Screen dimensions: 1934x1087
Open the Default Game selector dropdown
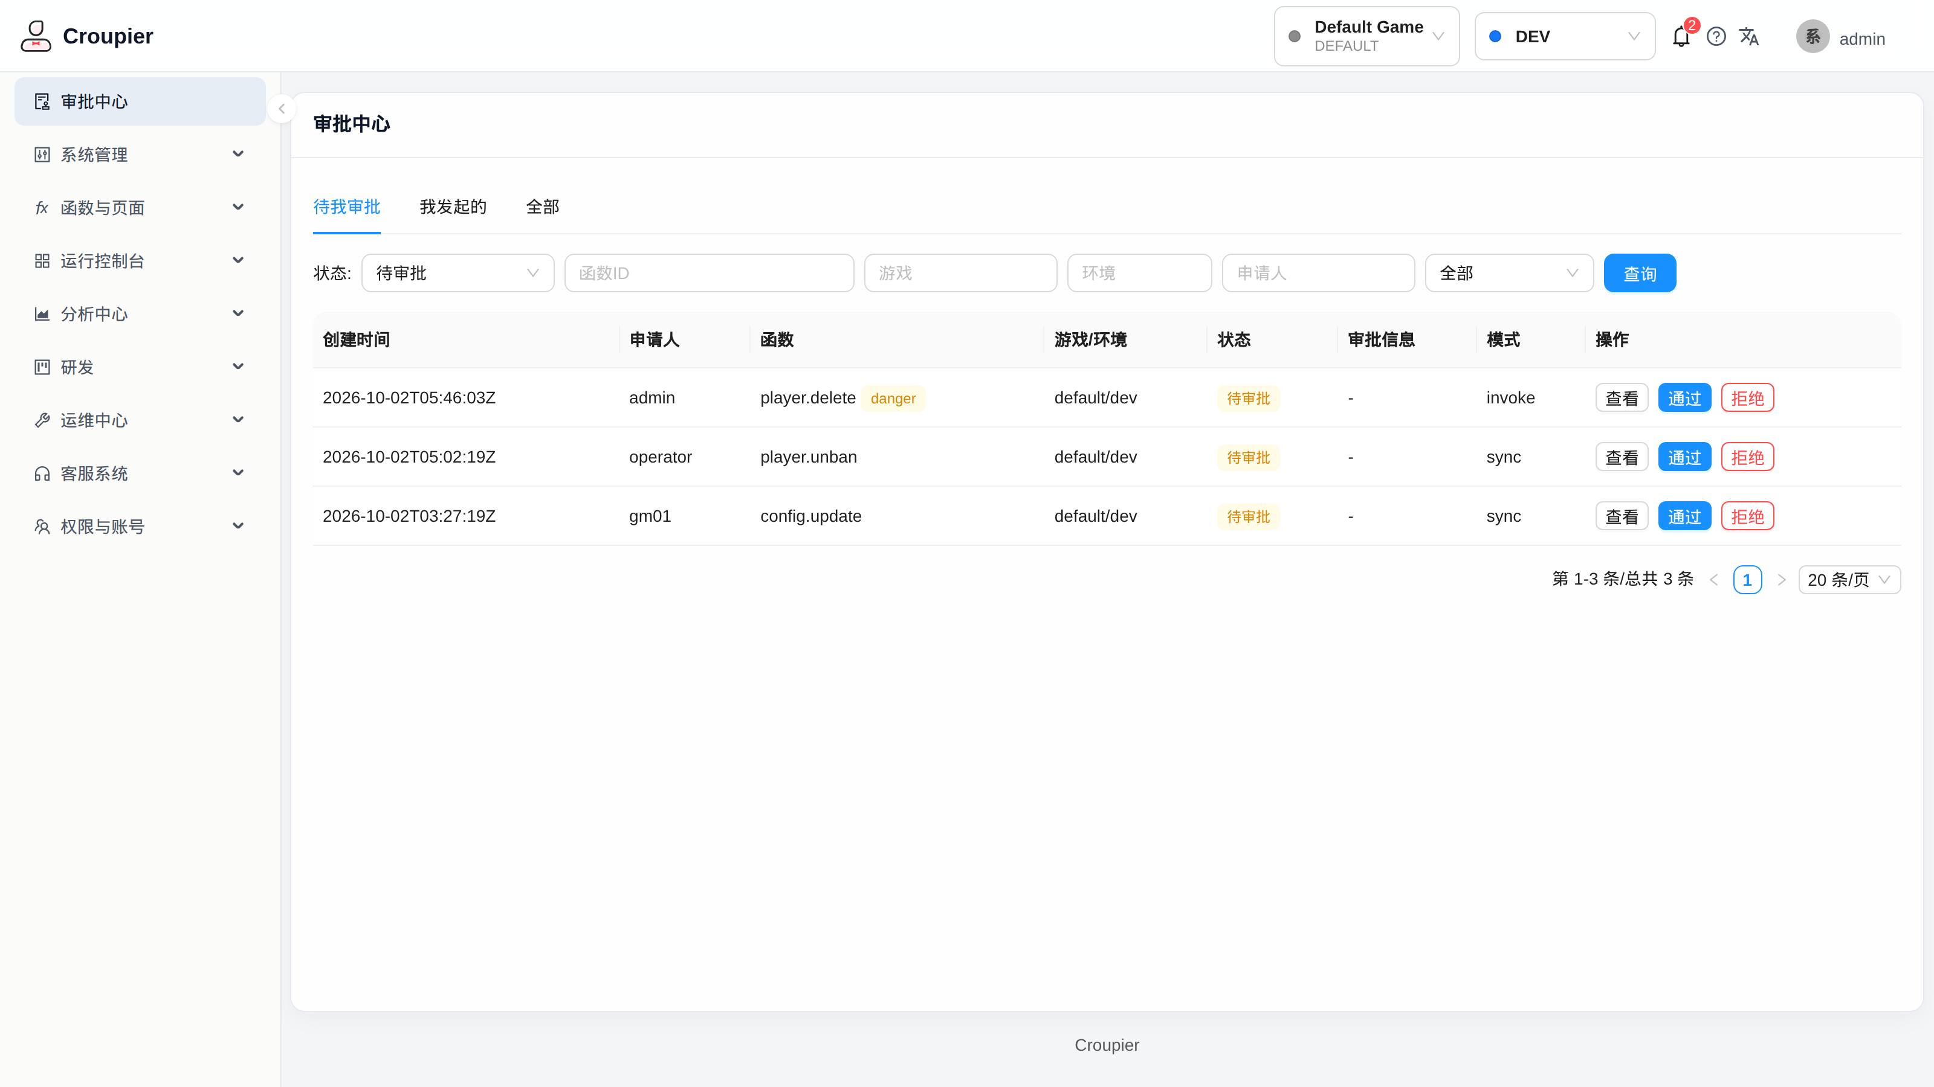[1366, 36]
